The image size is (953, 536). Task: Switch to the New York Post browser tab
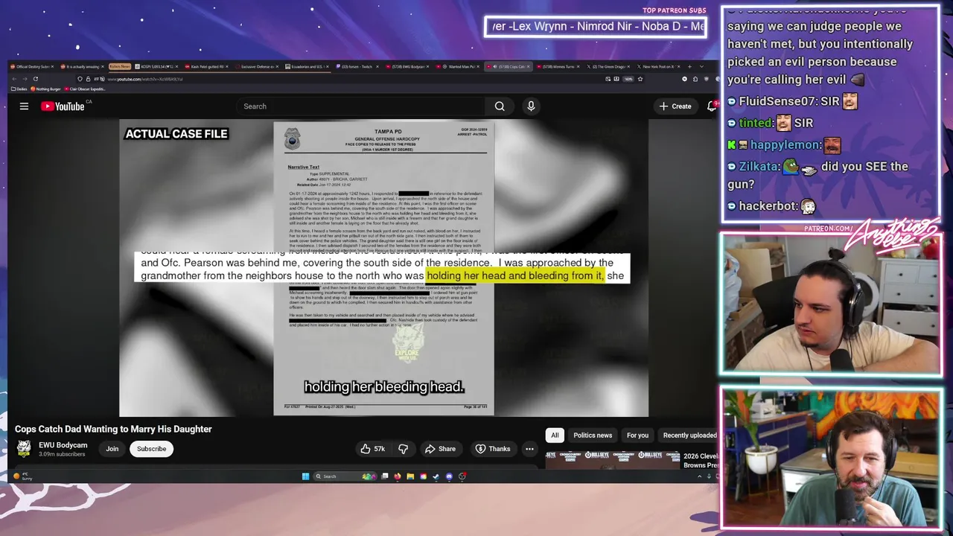pos(659,66)
